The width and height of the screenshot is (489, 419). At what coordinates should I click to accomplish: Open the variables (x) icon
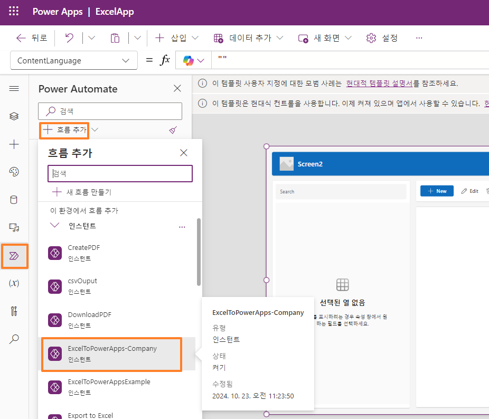(14, 283)
